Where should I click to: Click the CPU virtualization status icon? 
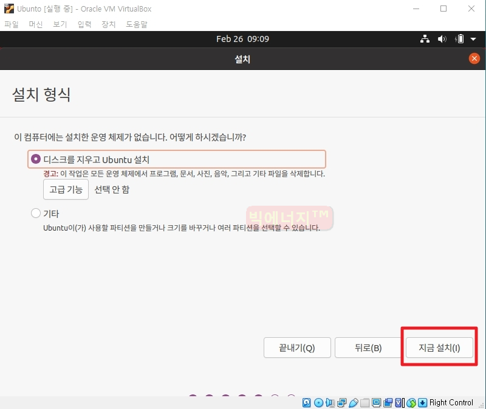[400, 403]
